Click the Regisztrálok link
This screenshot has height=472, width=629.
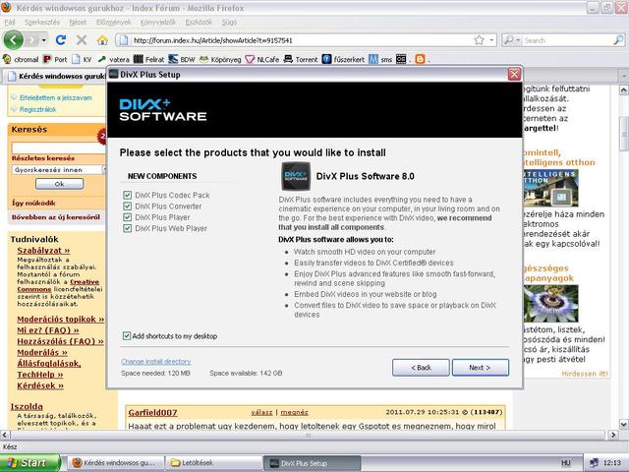point(37,109)
